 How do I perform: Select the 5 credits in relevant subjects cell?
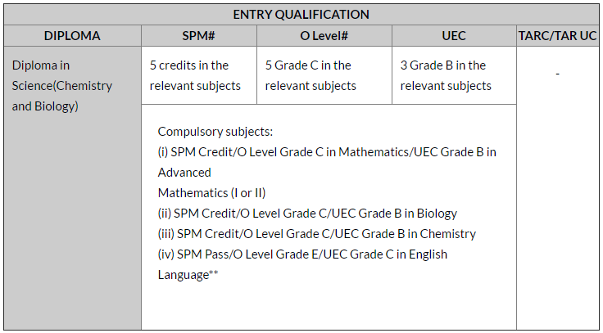point(199,75)
